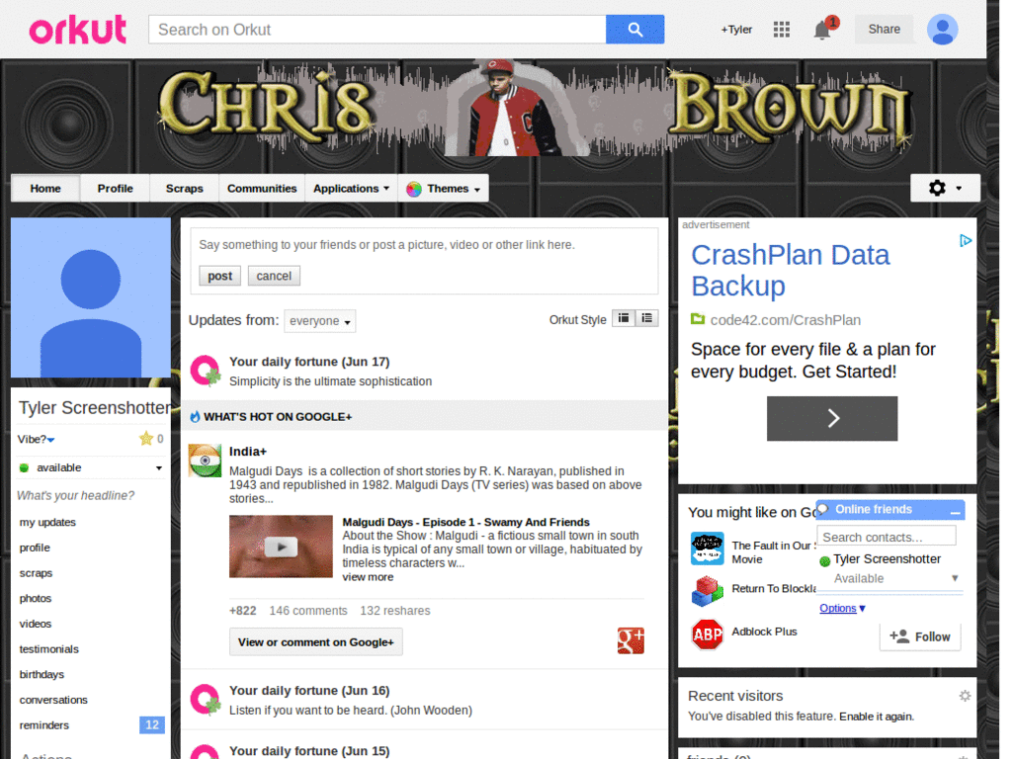Click The Fault in Our Stars Movie icon
This screenshot has height=759, width=1012.
[707, 548]
